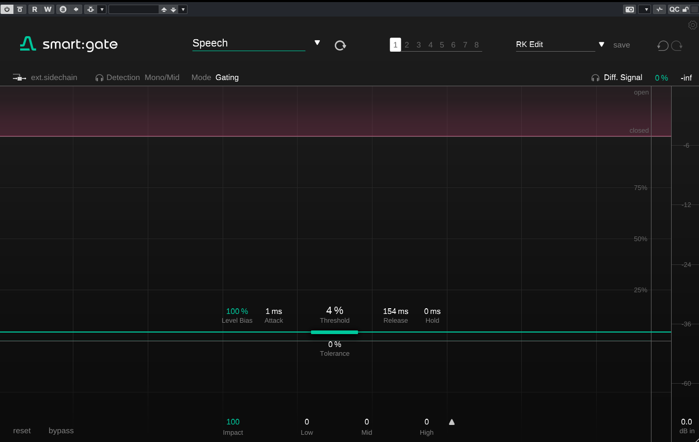Select state slot 6
The height and width of the screenshot is (442, 699).
[453, 45]
